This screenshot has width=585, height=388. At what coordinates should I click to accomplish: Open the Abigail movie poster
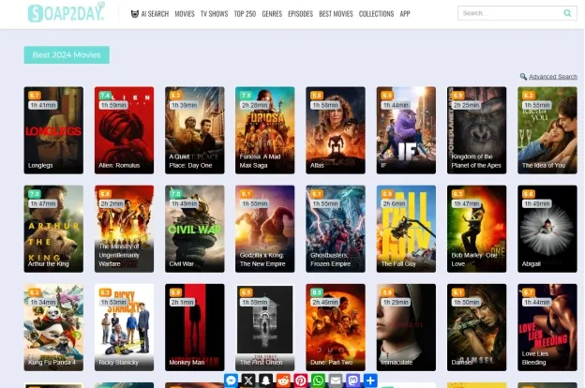[x=547, y=229]
